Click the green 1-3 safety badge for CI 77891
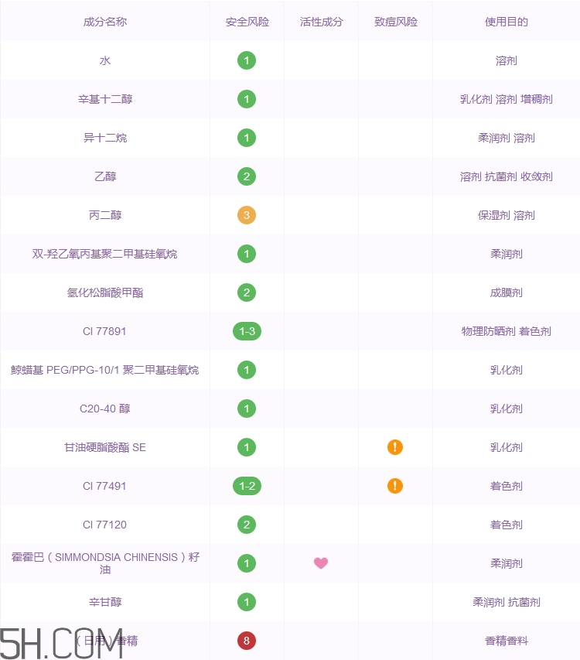The image size is (580, 660). click(x=247, y=331)
